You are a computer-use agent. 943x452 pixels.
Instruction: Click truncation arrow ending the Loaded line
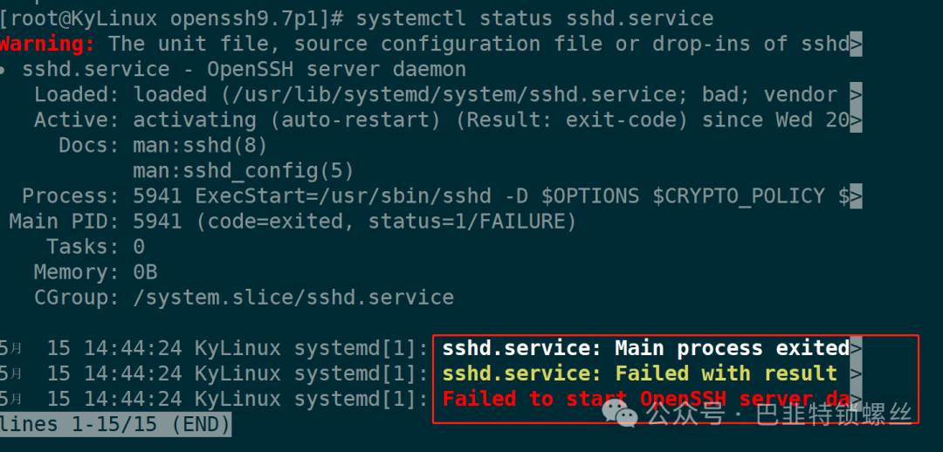(856, 94)
